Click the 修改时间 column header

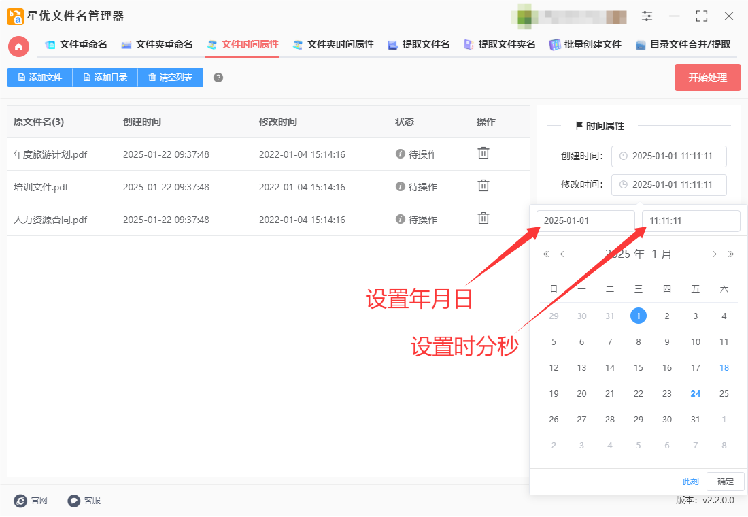[x=277, y=122]
